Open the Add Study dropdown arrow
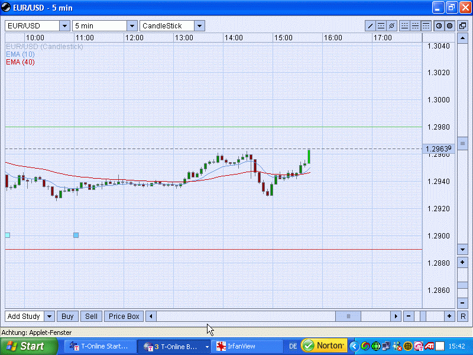Image resolution: width=473 pixels, height=355 pixels. click(49, 317)
